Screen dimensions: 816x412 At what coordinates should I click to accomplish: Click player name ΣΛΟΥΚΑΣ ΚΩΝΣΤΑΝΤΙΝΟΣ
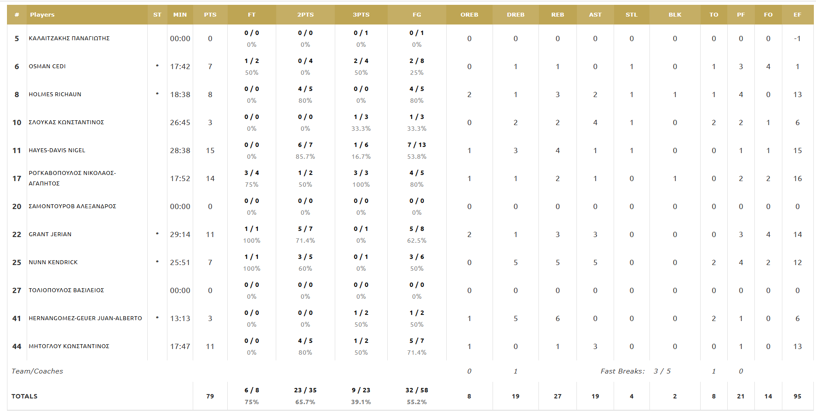tap(66, 122)
